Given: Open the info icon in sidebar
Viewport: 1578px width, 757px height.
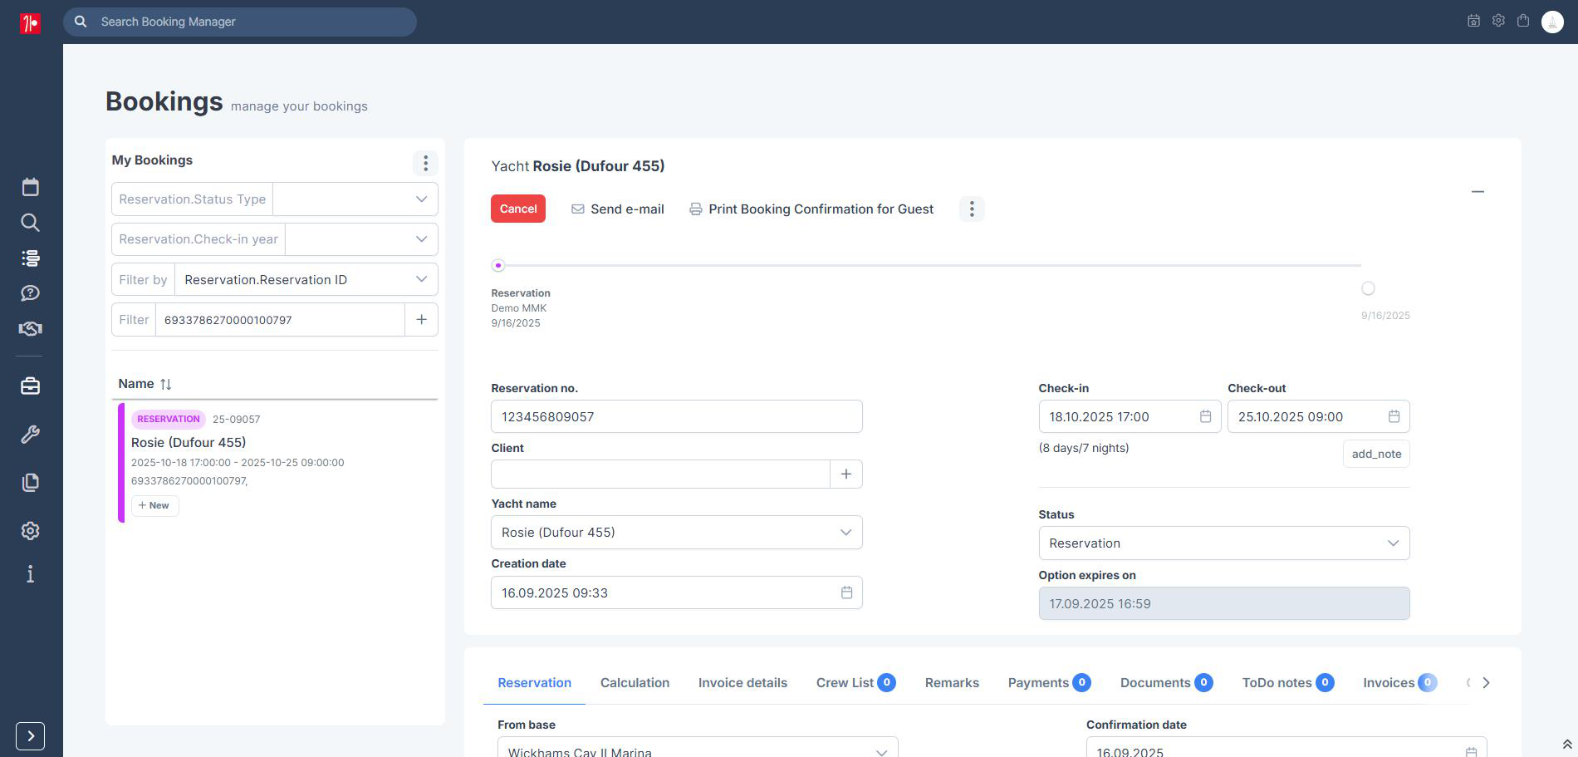Looking at the screenshot, I should click(x=30, y=574).
